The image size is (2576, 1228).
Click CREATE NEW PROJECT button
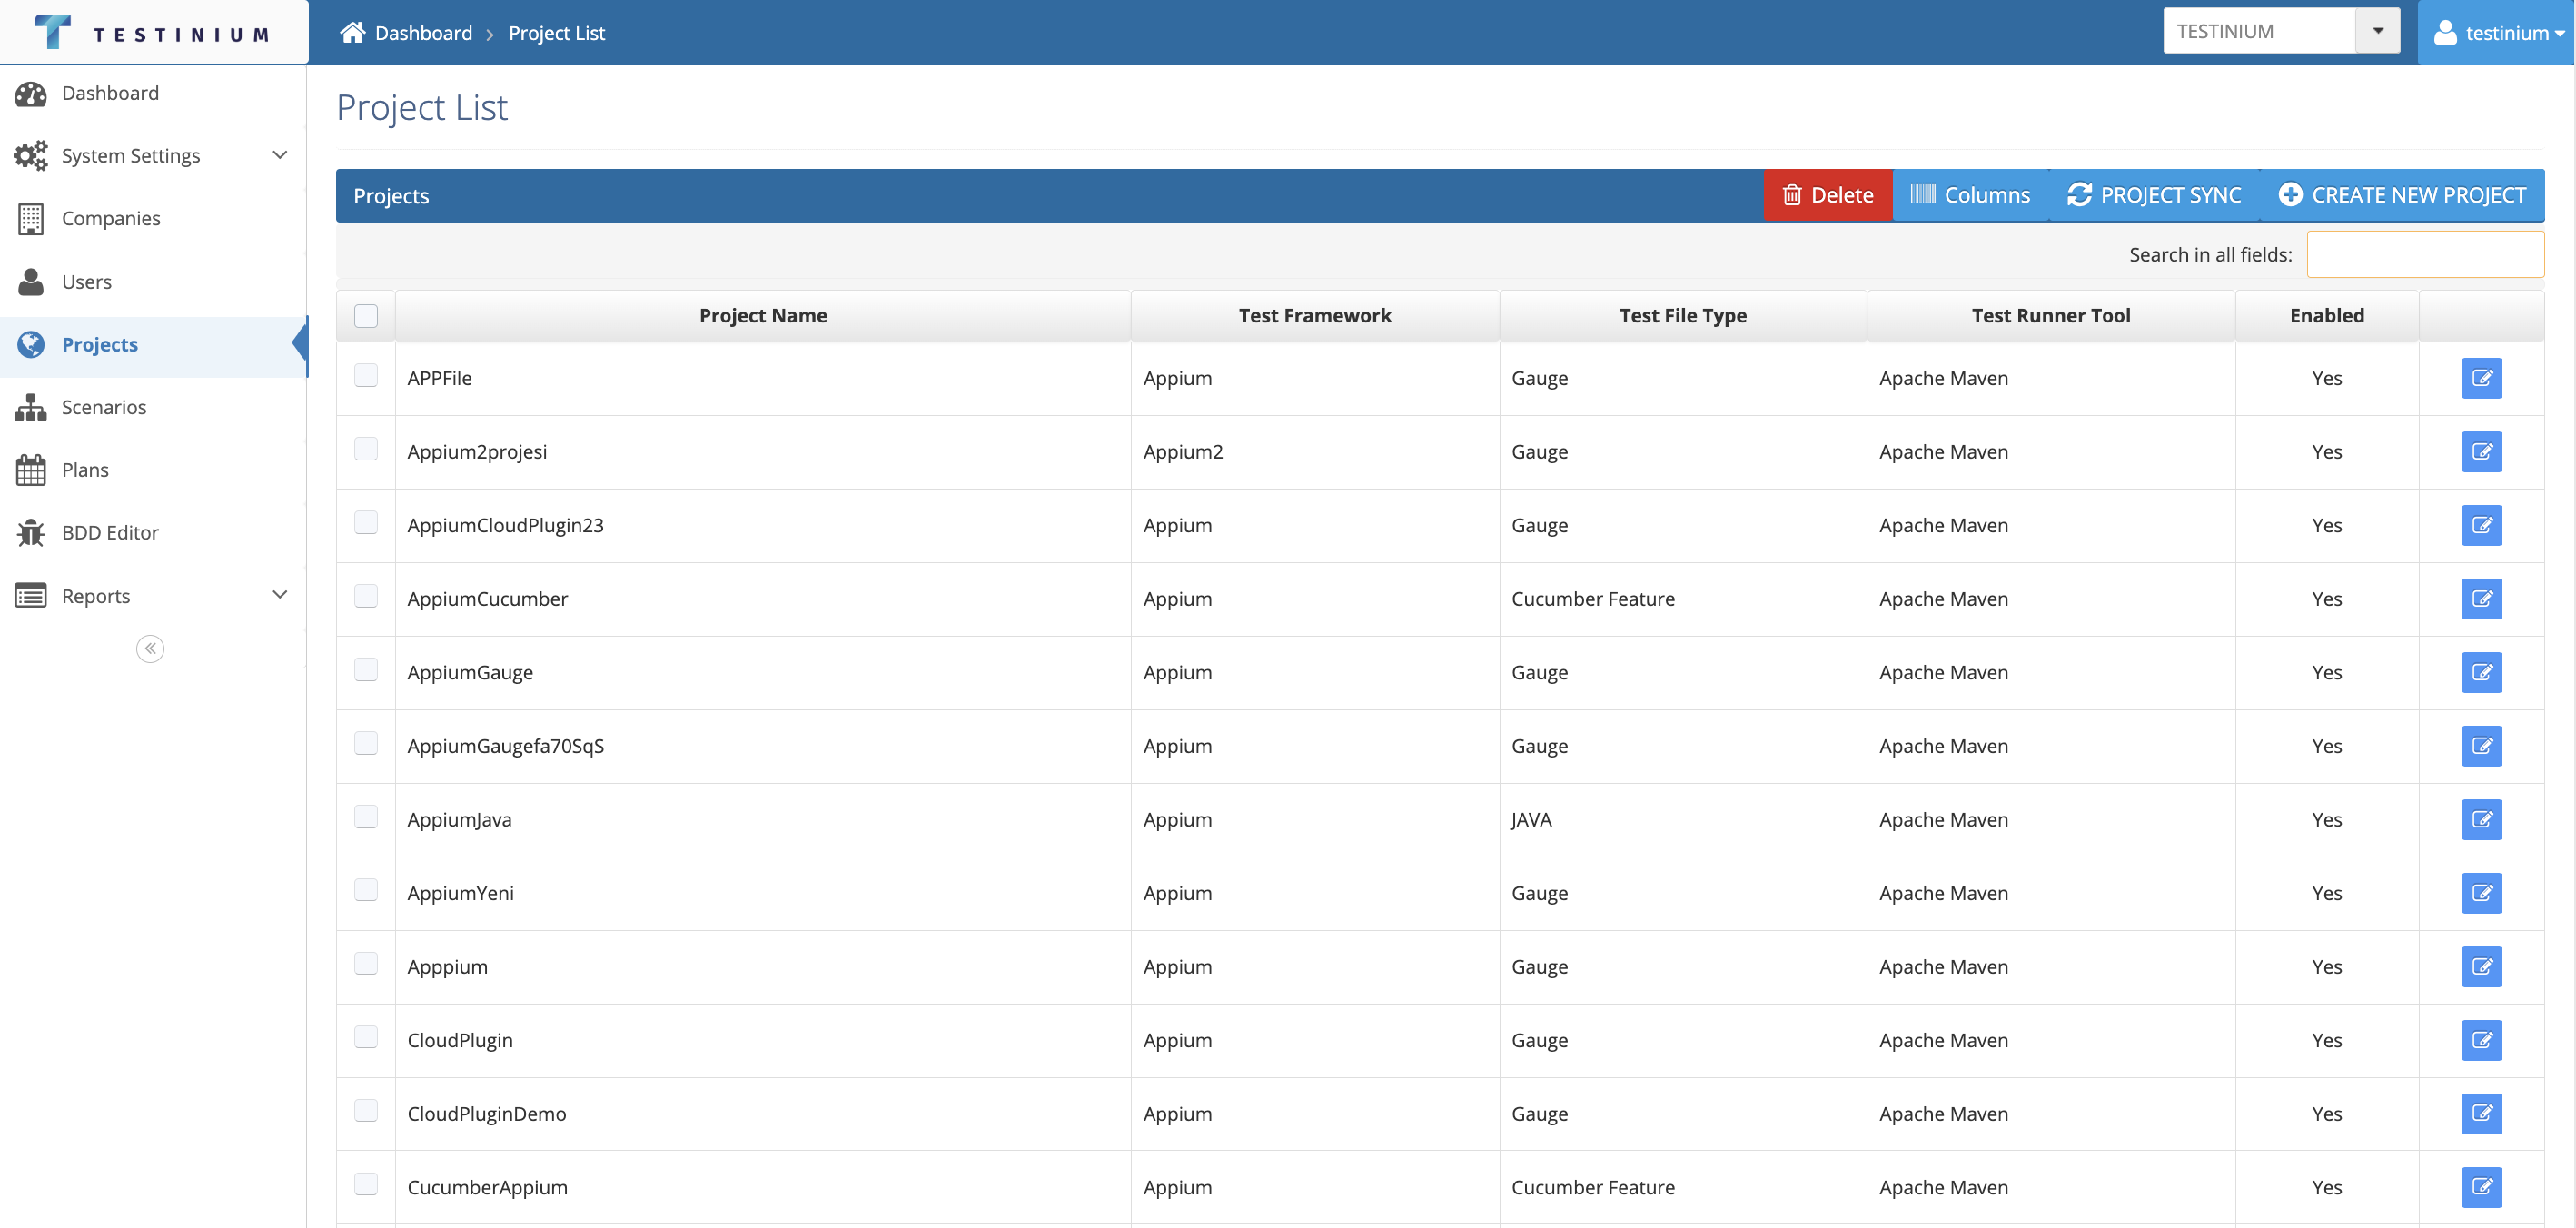pos(2402,195)
